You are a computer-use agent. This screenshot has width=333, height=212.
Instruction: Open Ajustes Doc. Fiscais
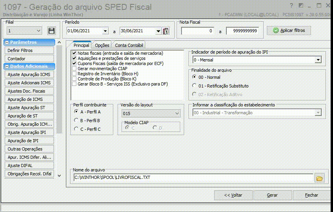tap(29, 91)
